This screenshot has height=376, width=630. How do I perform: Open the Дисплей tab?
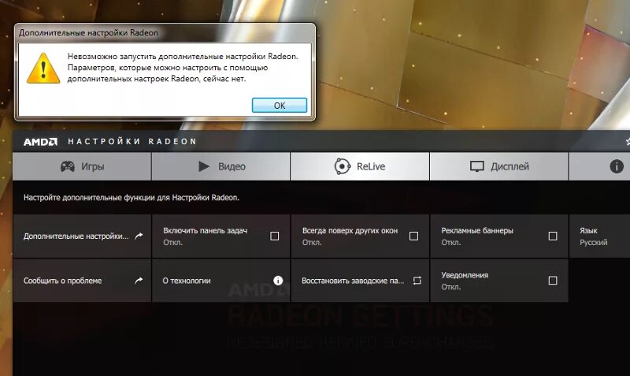tap(499, 166)
